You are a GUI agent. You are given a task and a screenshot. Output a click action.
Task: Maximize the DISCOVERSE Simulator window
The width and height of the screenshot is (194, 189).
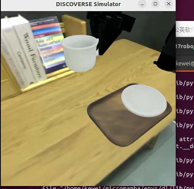pos(155,4)
